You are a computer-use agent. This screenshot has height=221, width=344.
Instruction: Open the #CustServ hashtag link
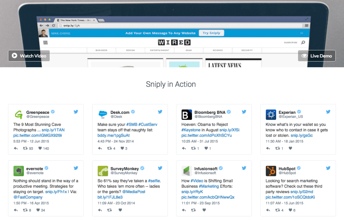[x=148, y=125]
